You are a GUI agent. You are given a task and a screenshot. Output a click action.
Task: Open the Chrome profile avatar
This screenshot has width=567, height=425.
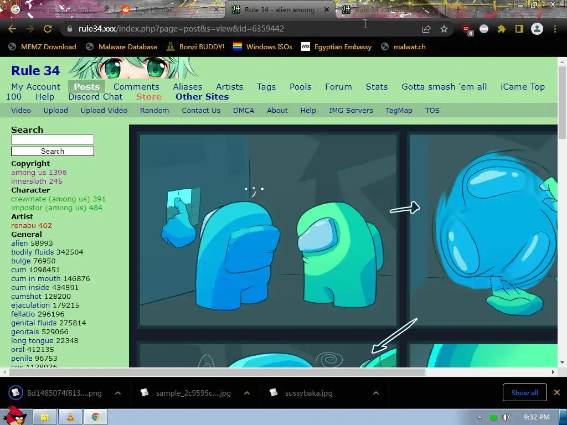537,29
